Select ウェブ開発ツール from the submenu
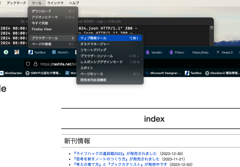Image resolution: width=240 pixels, height=167 pixels. (93, 38)
